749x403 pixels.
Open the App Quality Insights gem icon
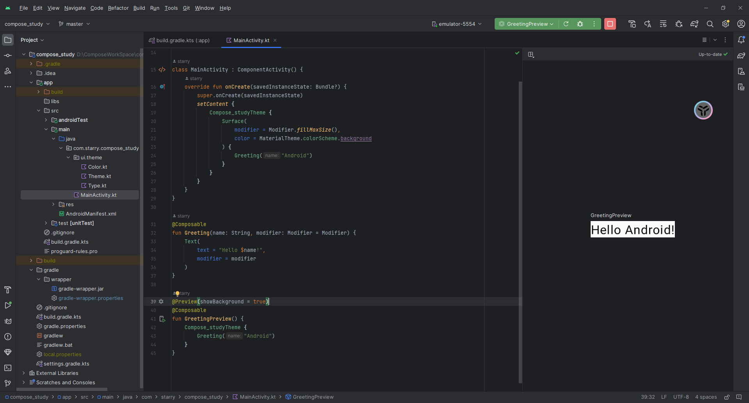(8, 352)
